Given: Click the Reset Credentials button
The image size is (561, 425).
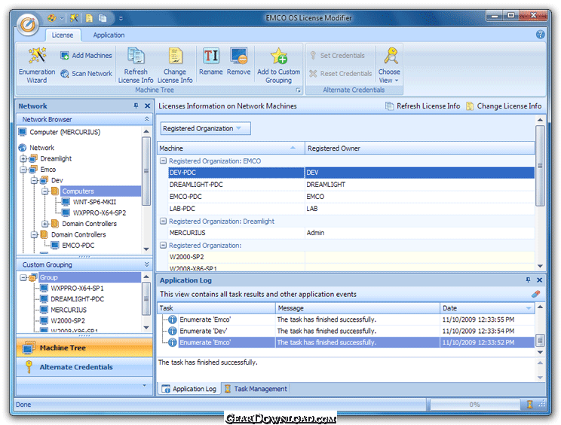Looking at the screenshot, I should [341, 74].
